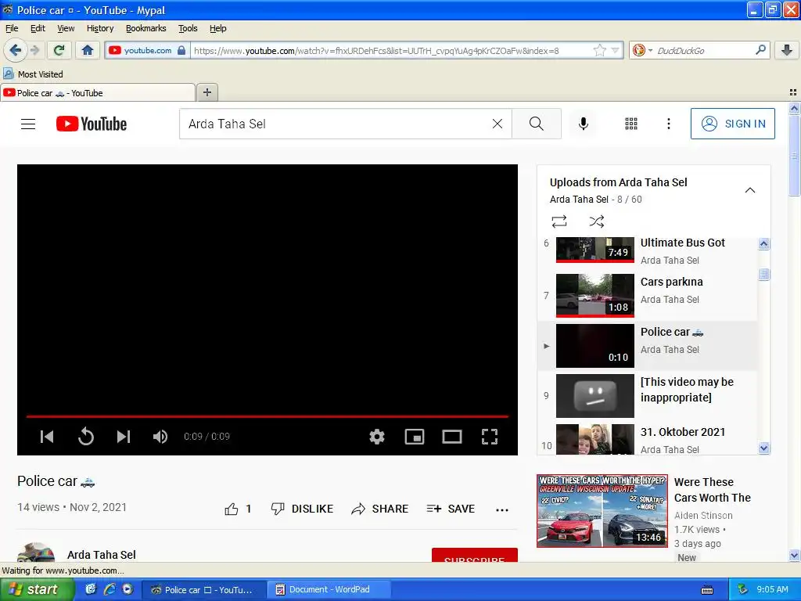The height and width of the screenshot is (601, 801).
Task: Open the View menu
Action: pos(66,28)
